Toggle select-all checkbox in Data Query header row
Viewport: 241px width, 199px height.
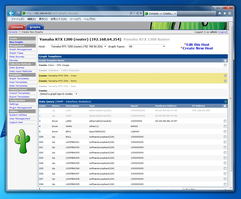225,106
